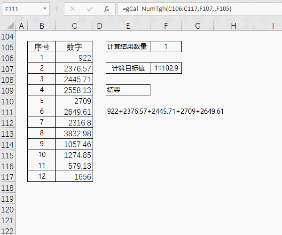Viewport: 282px width, 235px height.
Task: Select the cell containing 2376.57
Action: 74,68
